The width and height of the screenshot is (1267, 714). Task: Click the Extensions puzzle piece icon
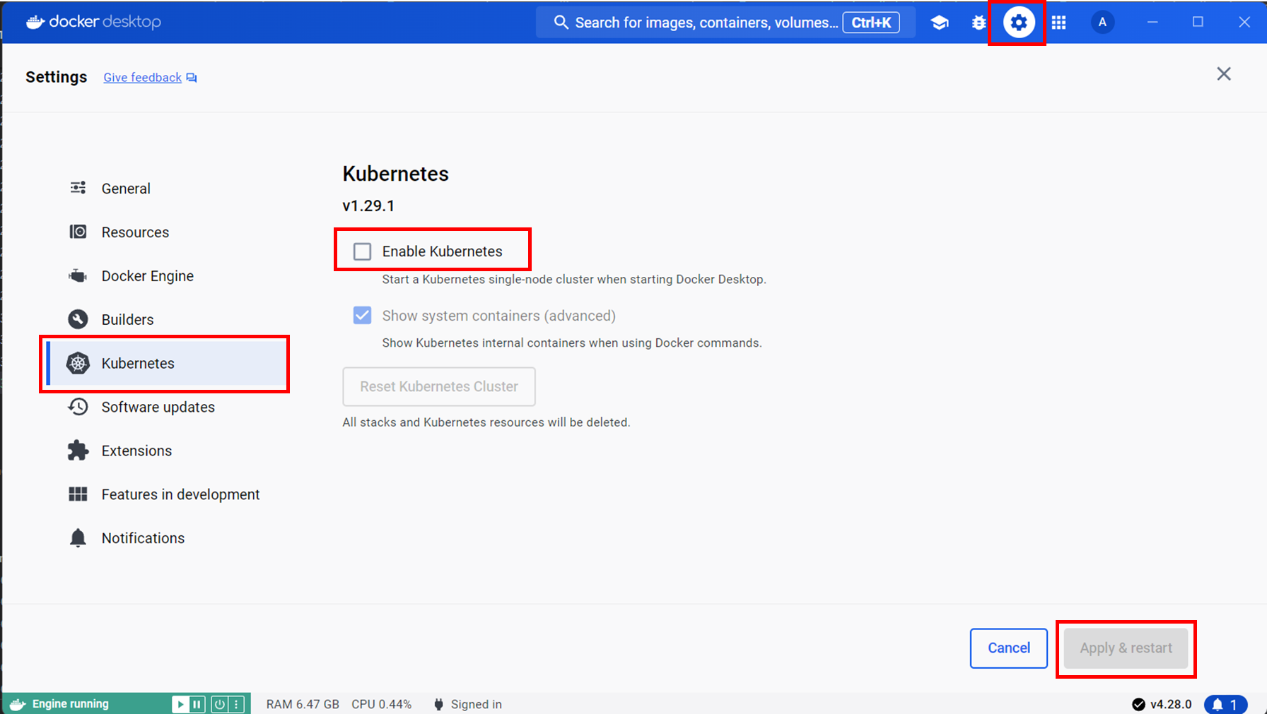click(78, 451)
